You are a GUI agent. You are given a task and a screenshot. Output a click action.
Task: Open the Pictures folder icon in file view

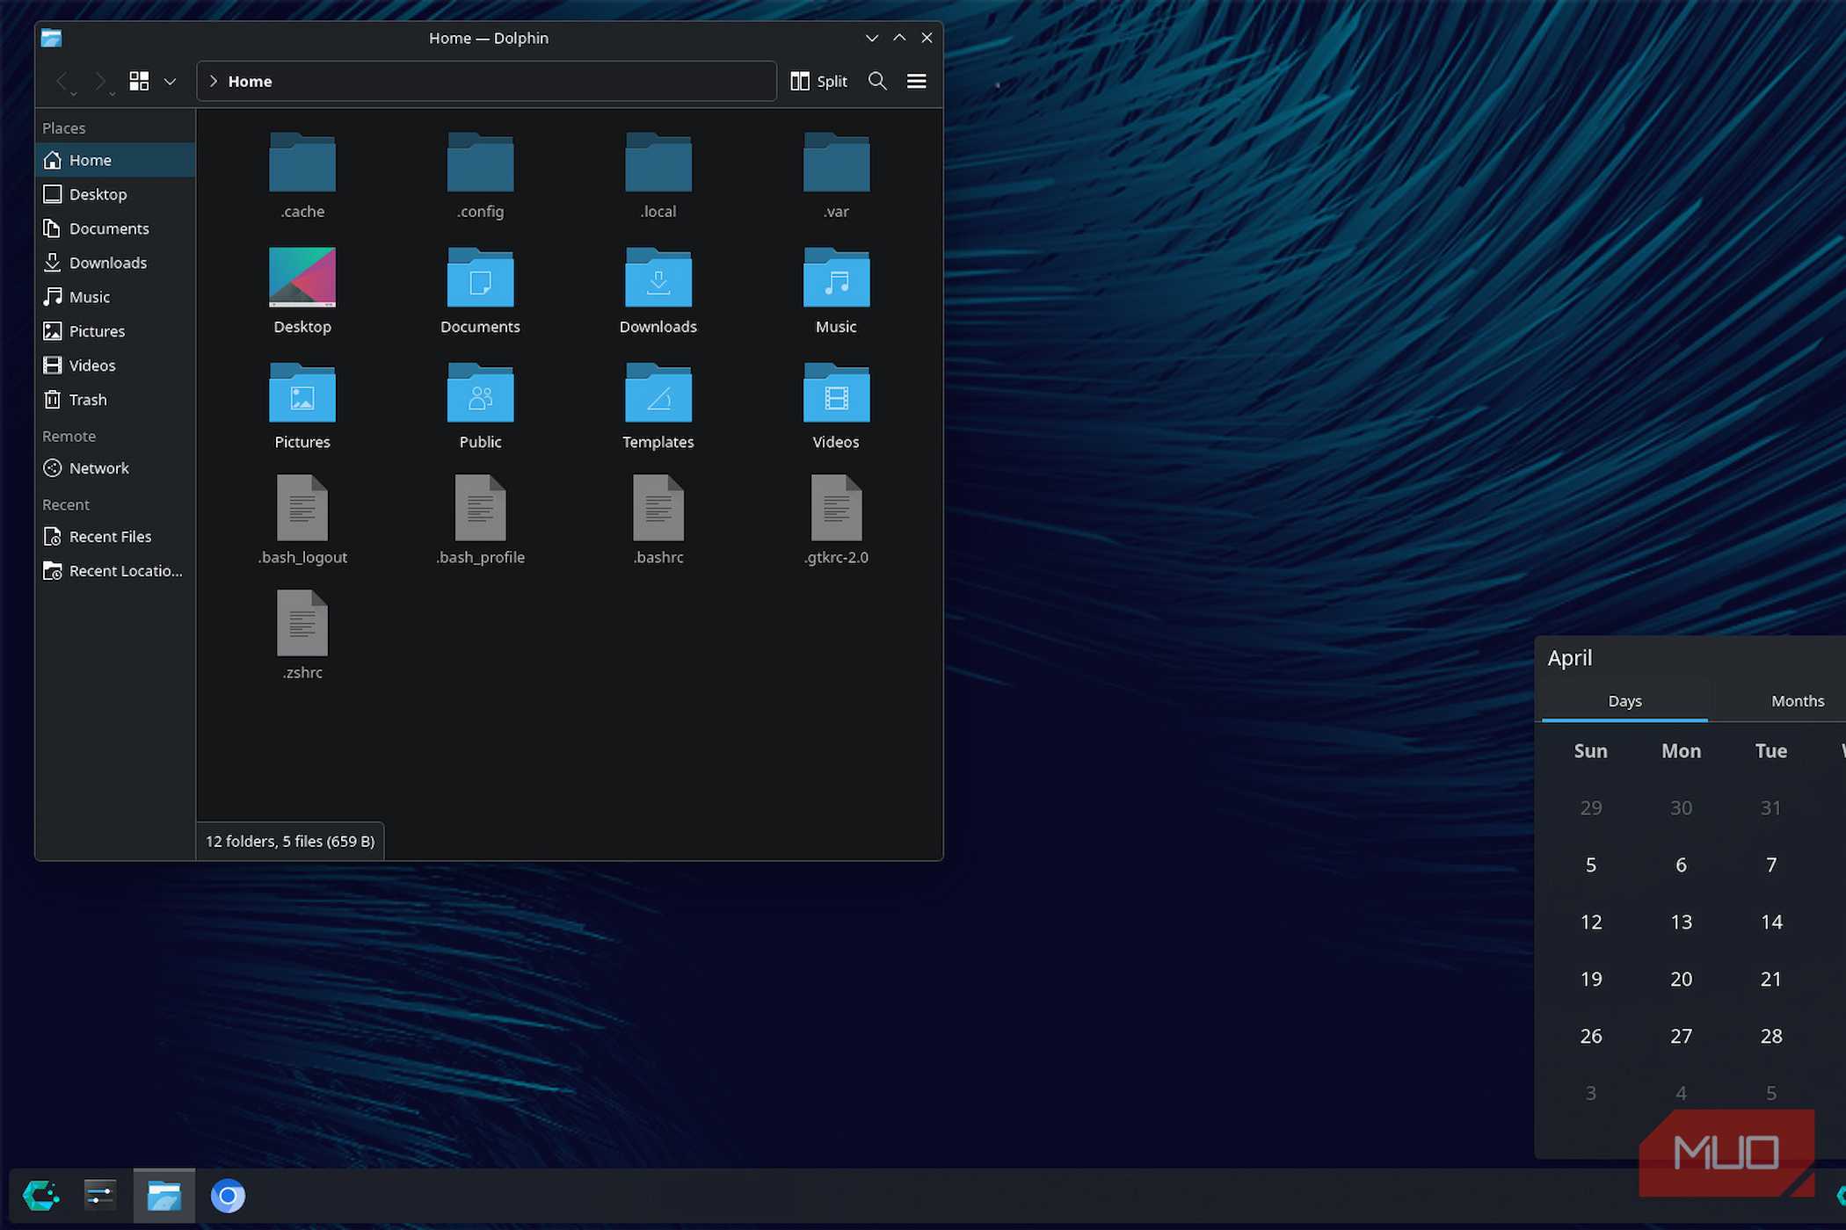[x=302, y=393]
